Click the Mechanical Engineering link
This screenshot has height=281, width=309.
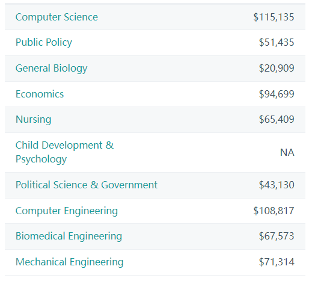[70, 262]
